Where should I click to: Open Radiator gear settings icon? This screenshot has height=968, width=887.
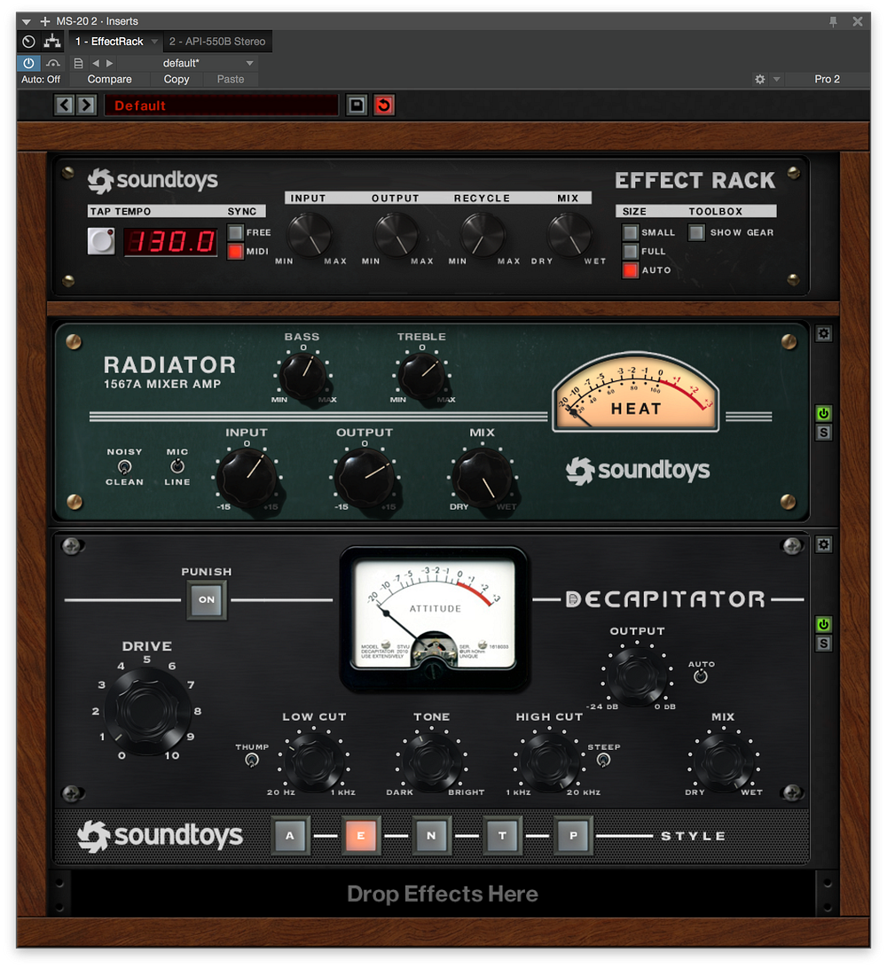(x=823, y=334)
